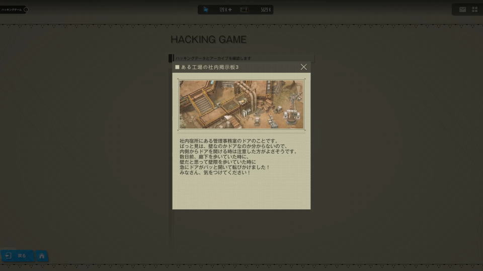Click the factory image in the popup

[242, 104]
